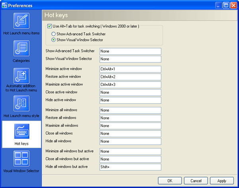Click the Categories label in sidebar
This screenshot has height=188, width=239.
click(21, 61)
